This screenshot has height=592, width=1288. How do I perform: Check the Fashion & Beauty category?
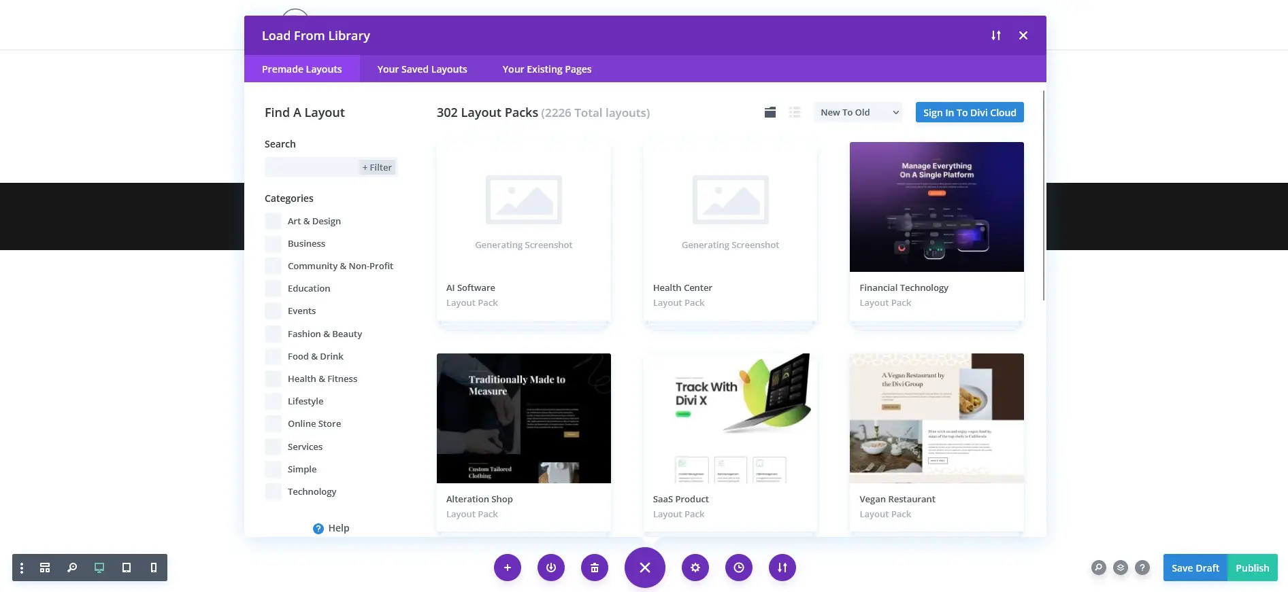pyautogui.click(x=273, y=334)
